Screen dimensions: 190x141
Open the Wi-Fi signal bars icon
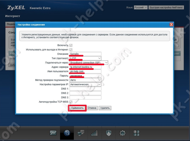click(94, 133)
